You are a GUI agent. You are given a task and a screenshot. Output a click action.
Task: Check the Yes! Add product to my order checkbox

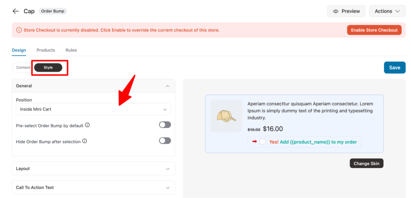click(x=262, y=141)
